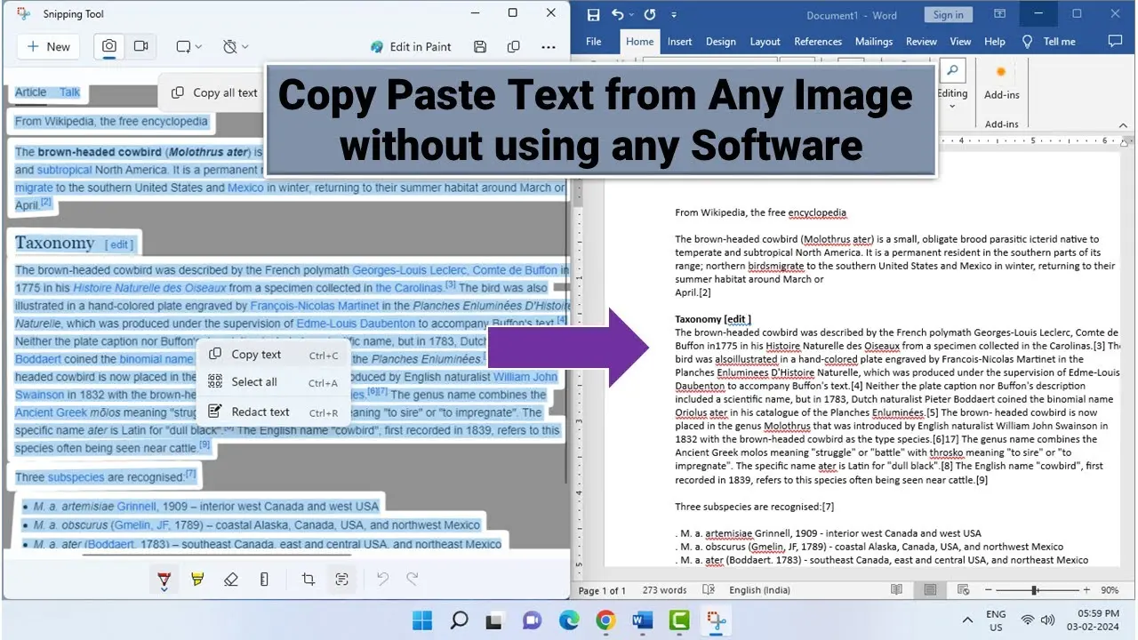Open Google Chrome from the taskbar

(x=605, y=620)
